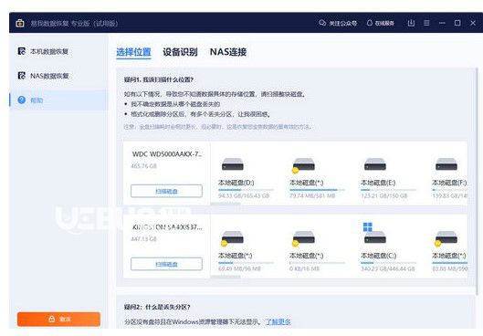Screen dimensions: 483x336
Task: Click 0 KB/16 MB size text
Action: tap(304, 268)
